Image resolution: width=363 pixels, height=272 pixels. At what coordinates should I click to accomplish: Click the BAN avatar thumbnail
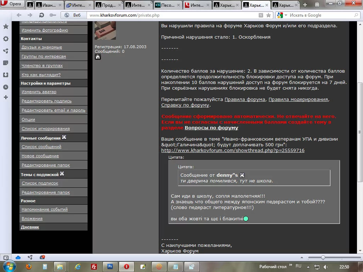click(105, 30)
